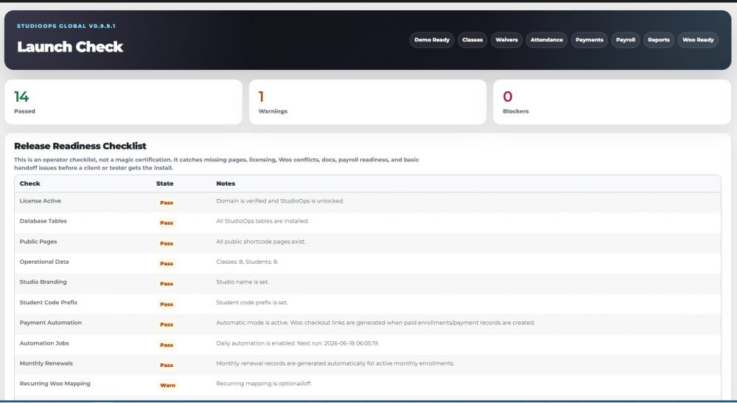
Task: Click note 'Classes: 8, Students: 8'
Action: click(247, 262)
